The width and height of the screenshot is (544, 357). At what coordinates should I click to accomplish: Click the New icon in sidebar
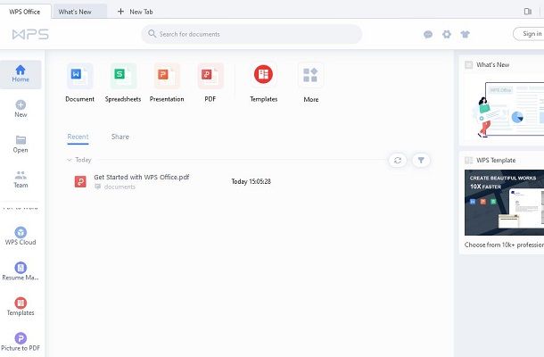[21, 105]
